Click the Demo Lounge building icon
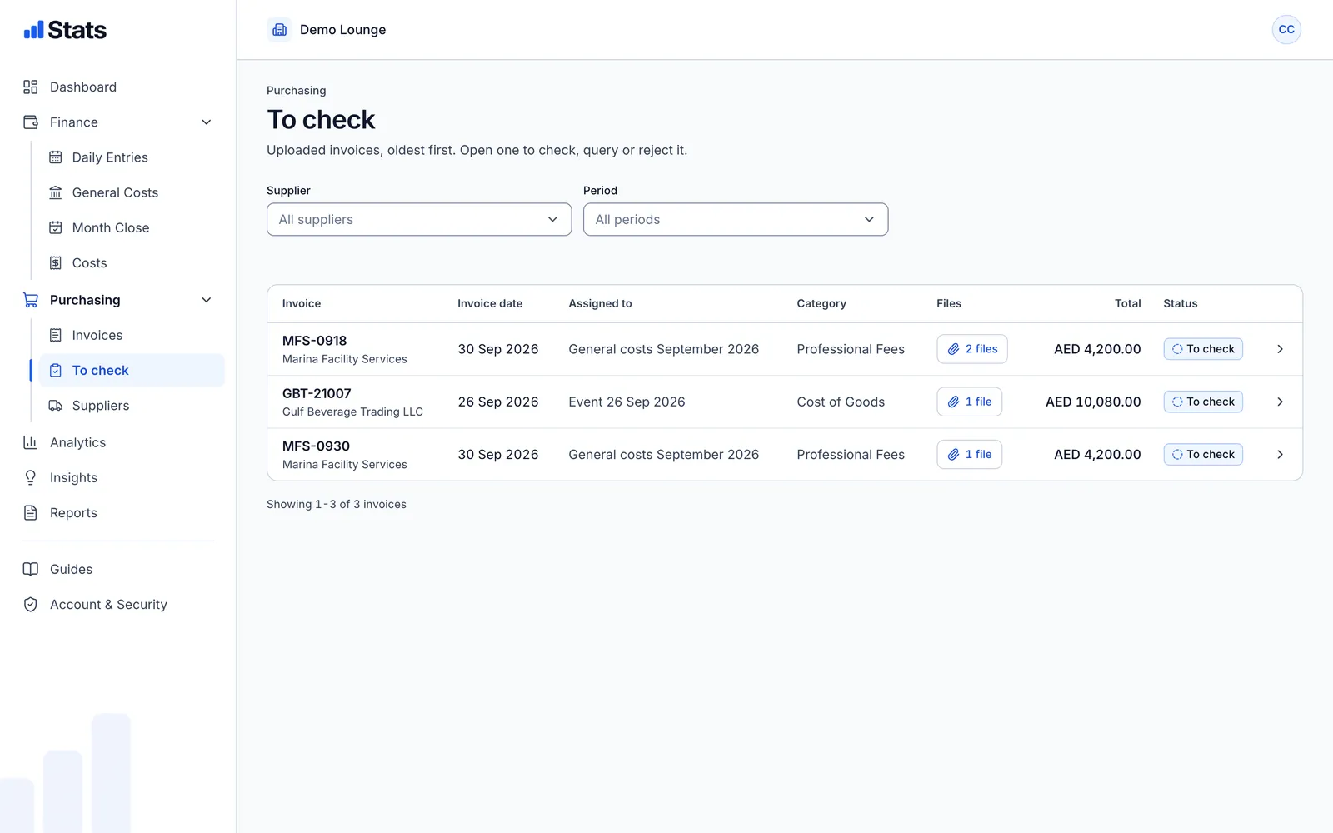The image size is (1333, 833). coord(280,30)
